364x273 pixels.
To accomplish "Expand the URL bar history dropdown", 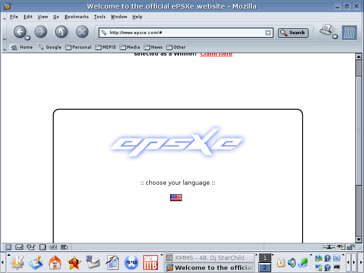I will tap(268, 33).
